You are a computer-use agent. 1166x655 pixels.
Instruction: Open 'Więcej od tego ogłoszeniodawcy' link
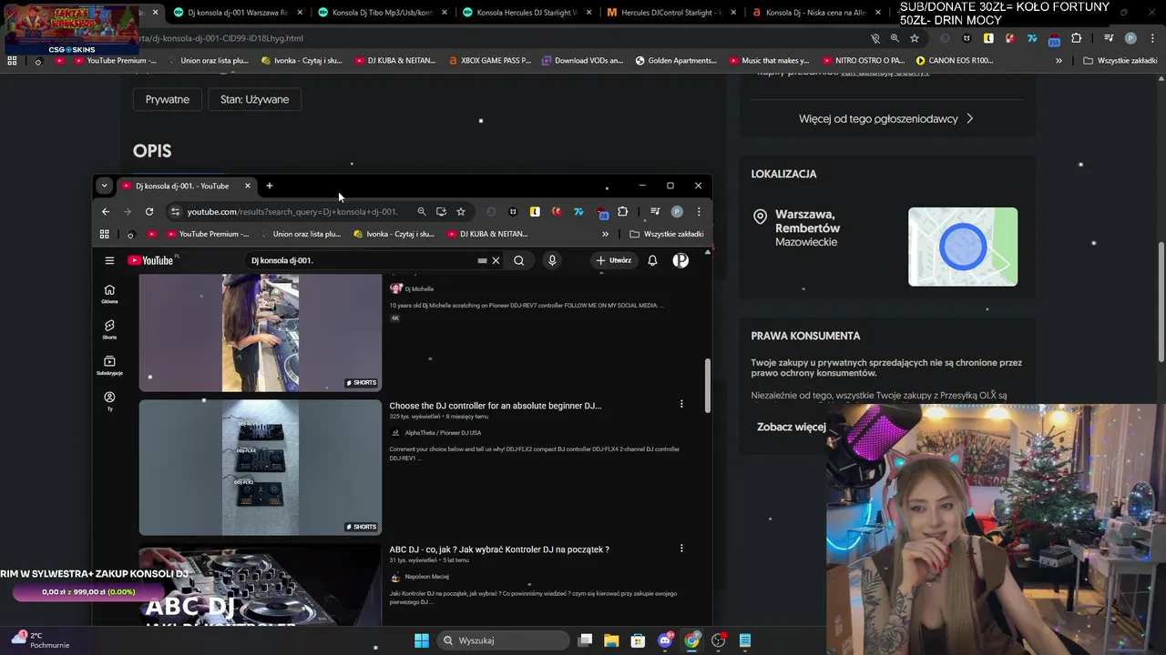[886, 118]
